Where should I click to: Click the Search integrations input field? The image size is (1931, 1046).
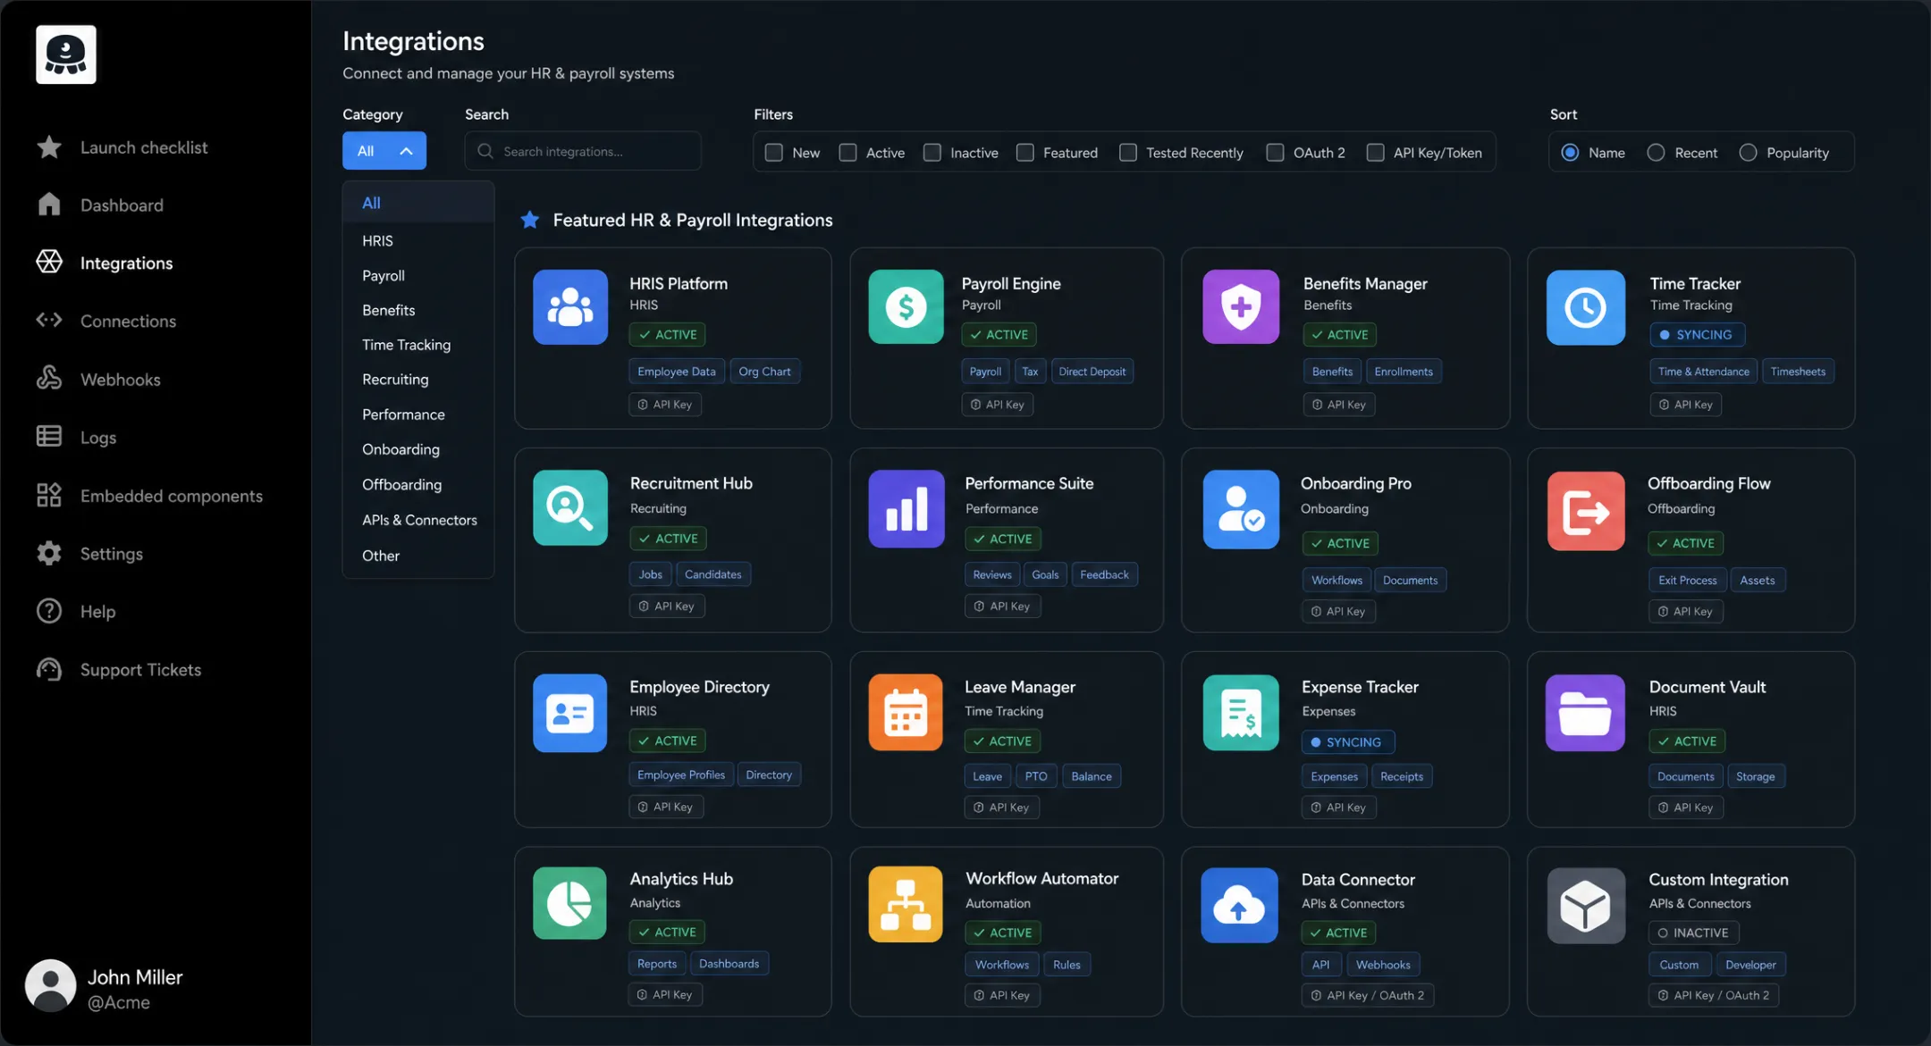pos(583,151)
